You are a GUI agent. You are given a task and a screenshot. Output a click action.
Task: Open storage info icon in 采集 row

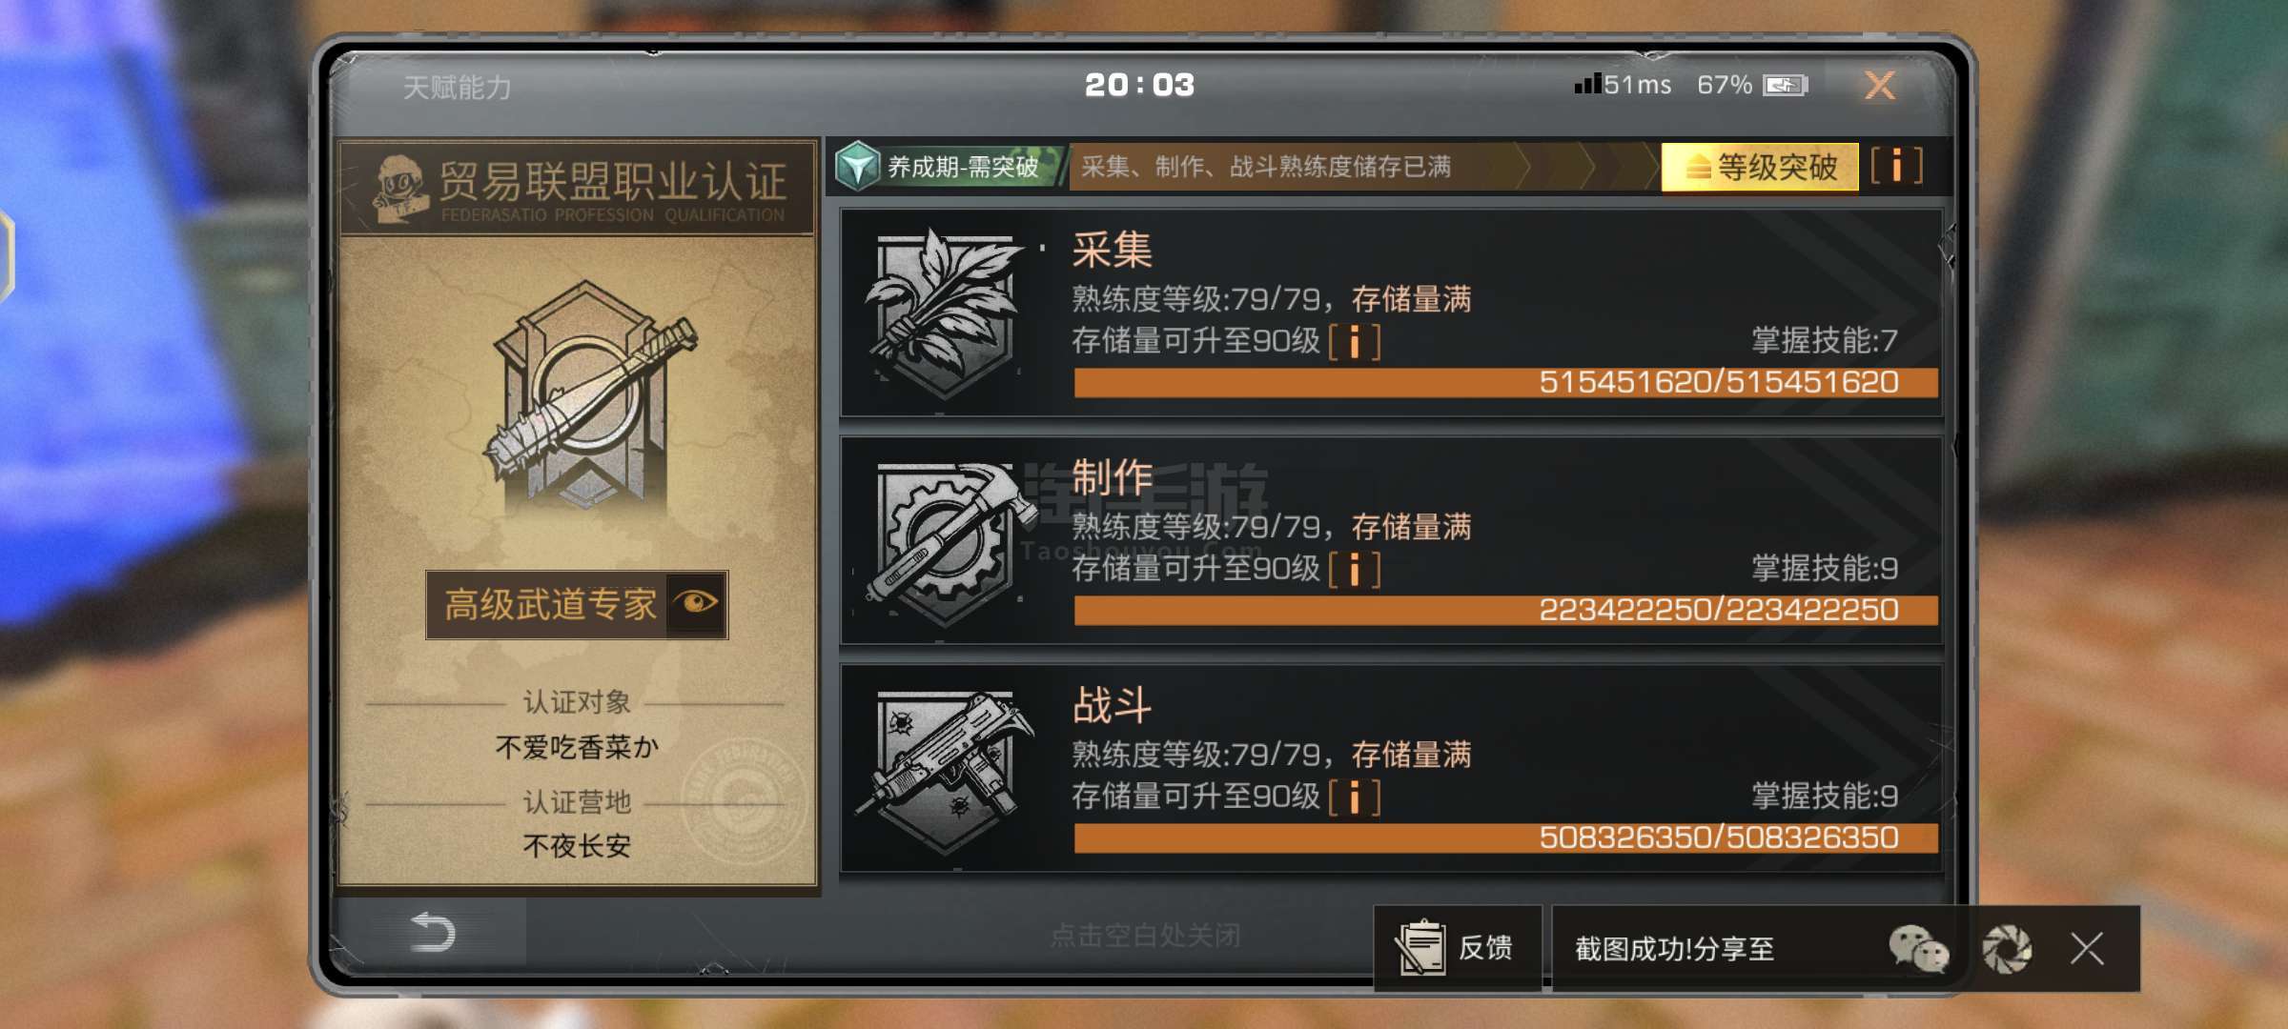(x=1354, y=341)
